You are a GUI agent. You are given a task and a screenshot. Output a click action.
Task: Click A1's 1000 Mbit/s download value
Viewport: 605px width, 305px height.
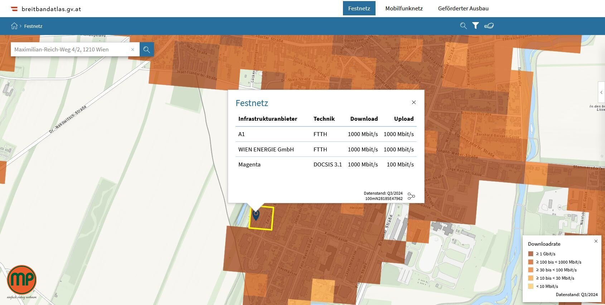pyautogui.click(x=363, y=134)
